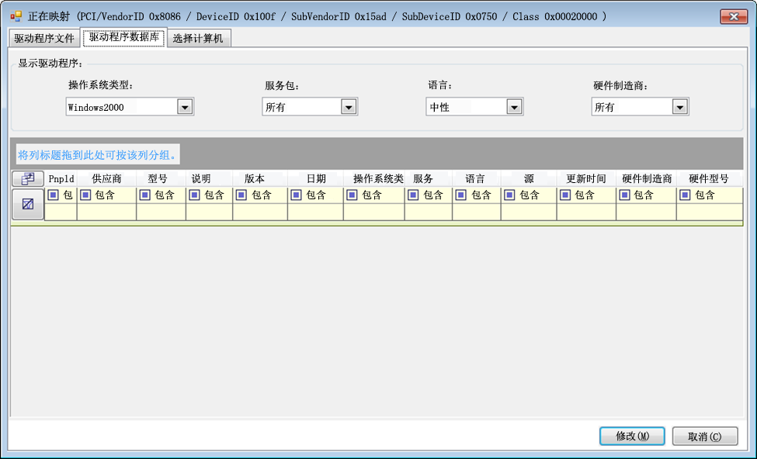Click the filter operator icon in the 供应商 column
Viewport: 757px width, 459px height.
(85, 195)
